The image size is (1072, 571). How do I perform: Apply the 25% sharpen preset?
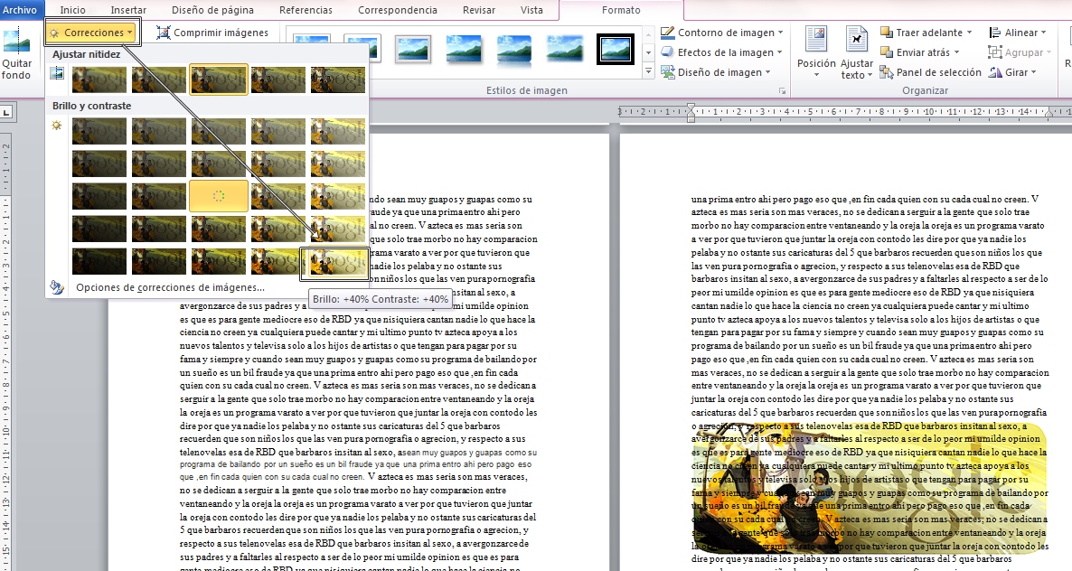click(x=277, y=80)
